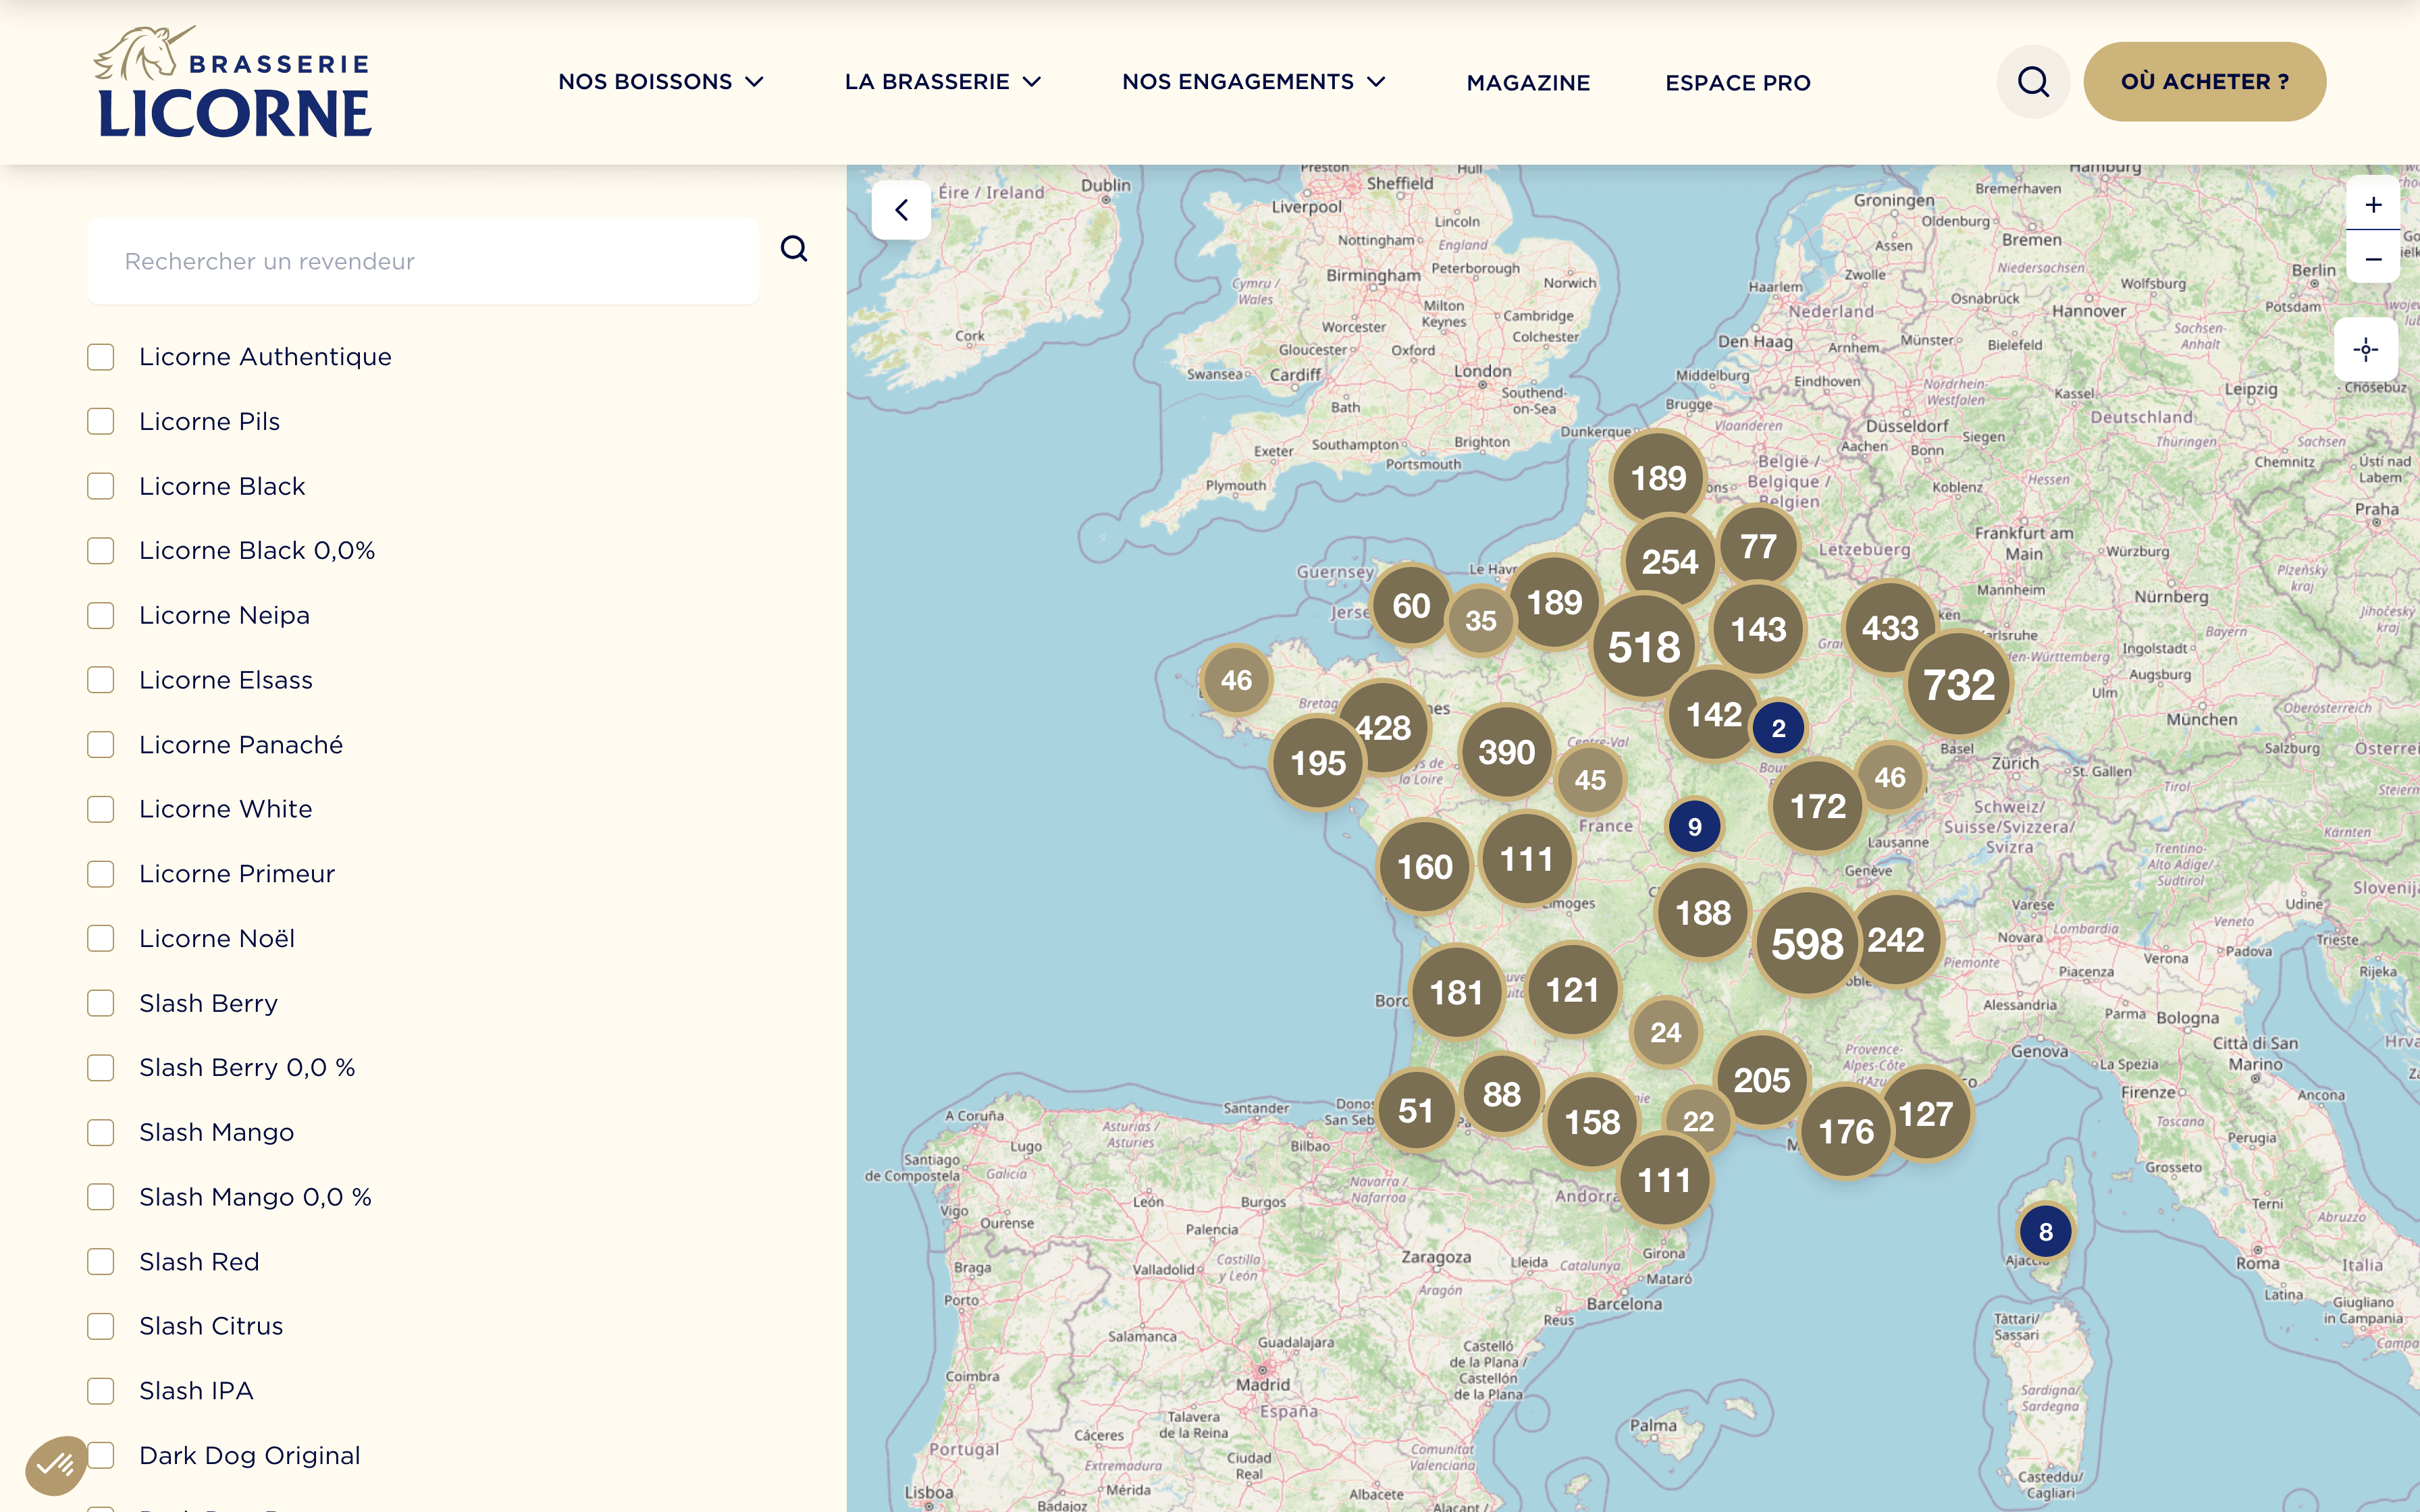Toggle the Slash IPA checkbox
The width and height of the screenshot is (2420, 1512).
tap(100, 1391)
